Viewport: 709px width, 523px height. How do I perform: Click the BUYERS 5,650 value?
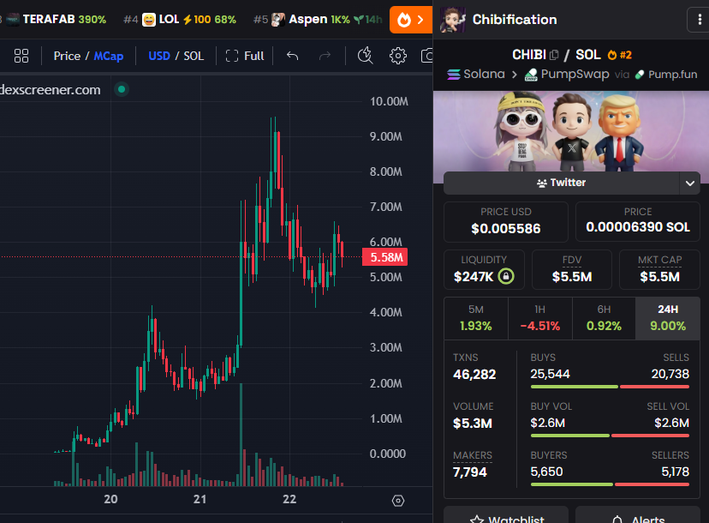coord(546,472)
